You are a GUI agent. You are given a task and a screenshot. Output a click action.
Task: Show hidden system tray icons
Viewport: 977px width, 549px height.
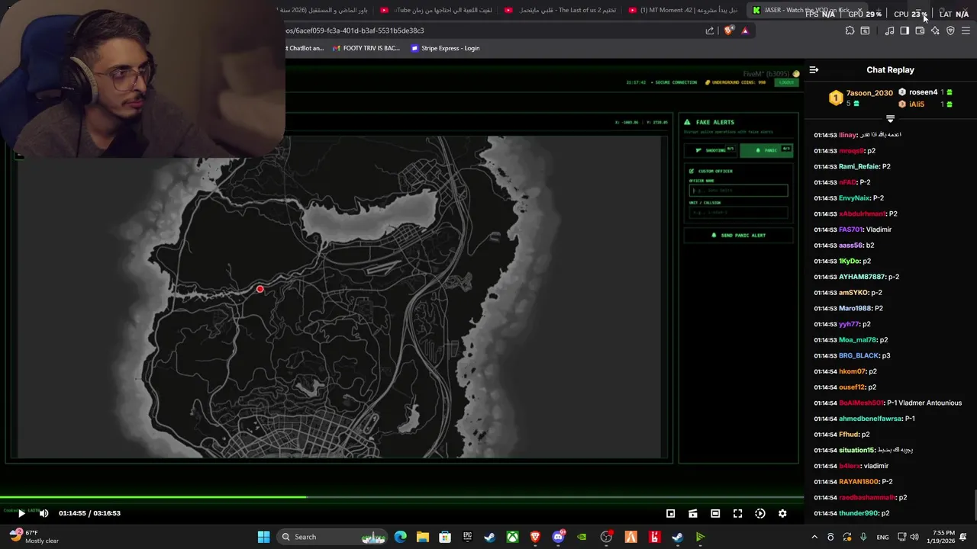tap(814, 537)
